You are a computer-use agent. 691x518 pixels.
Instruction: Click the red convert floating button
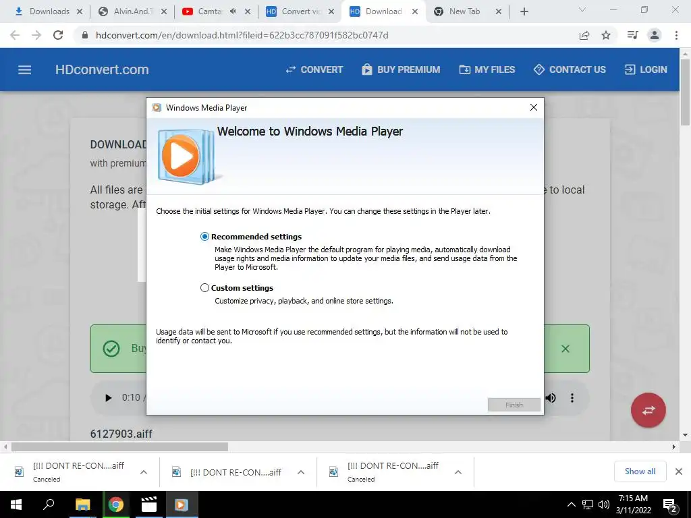pyautogui.click(x=648, y=411)
